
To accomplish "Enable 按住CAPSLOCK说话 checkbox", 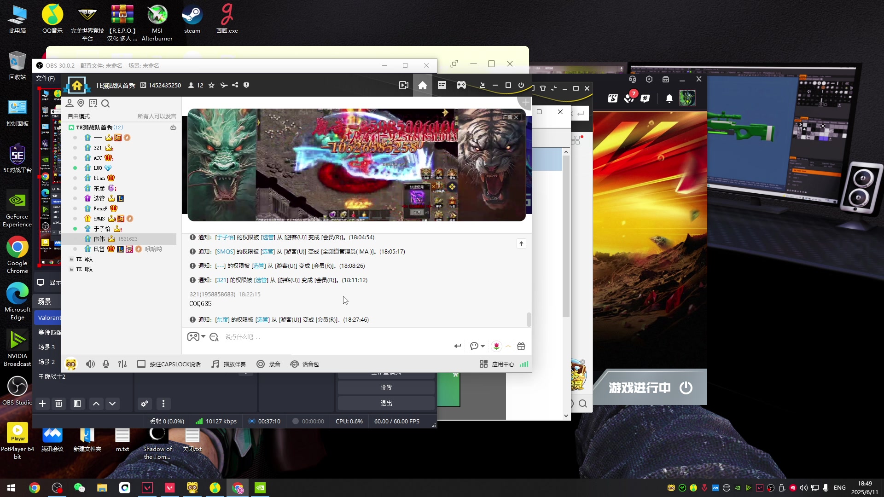I will [x=141, y=364].
